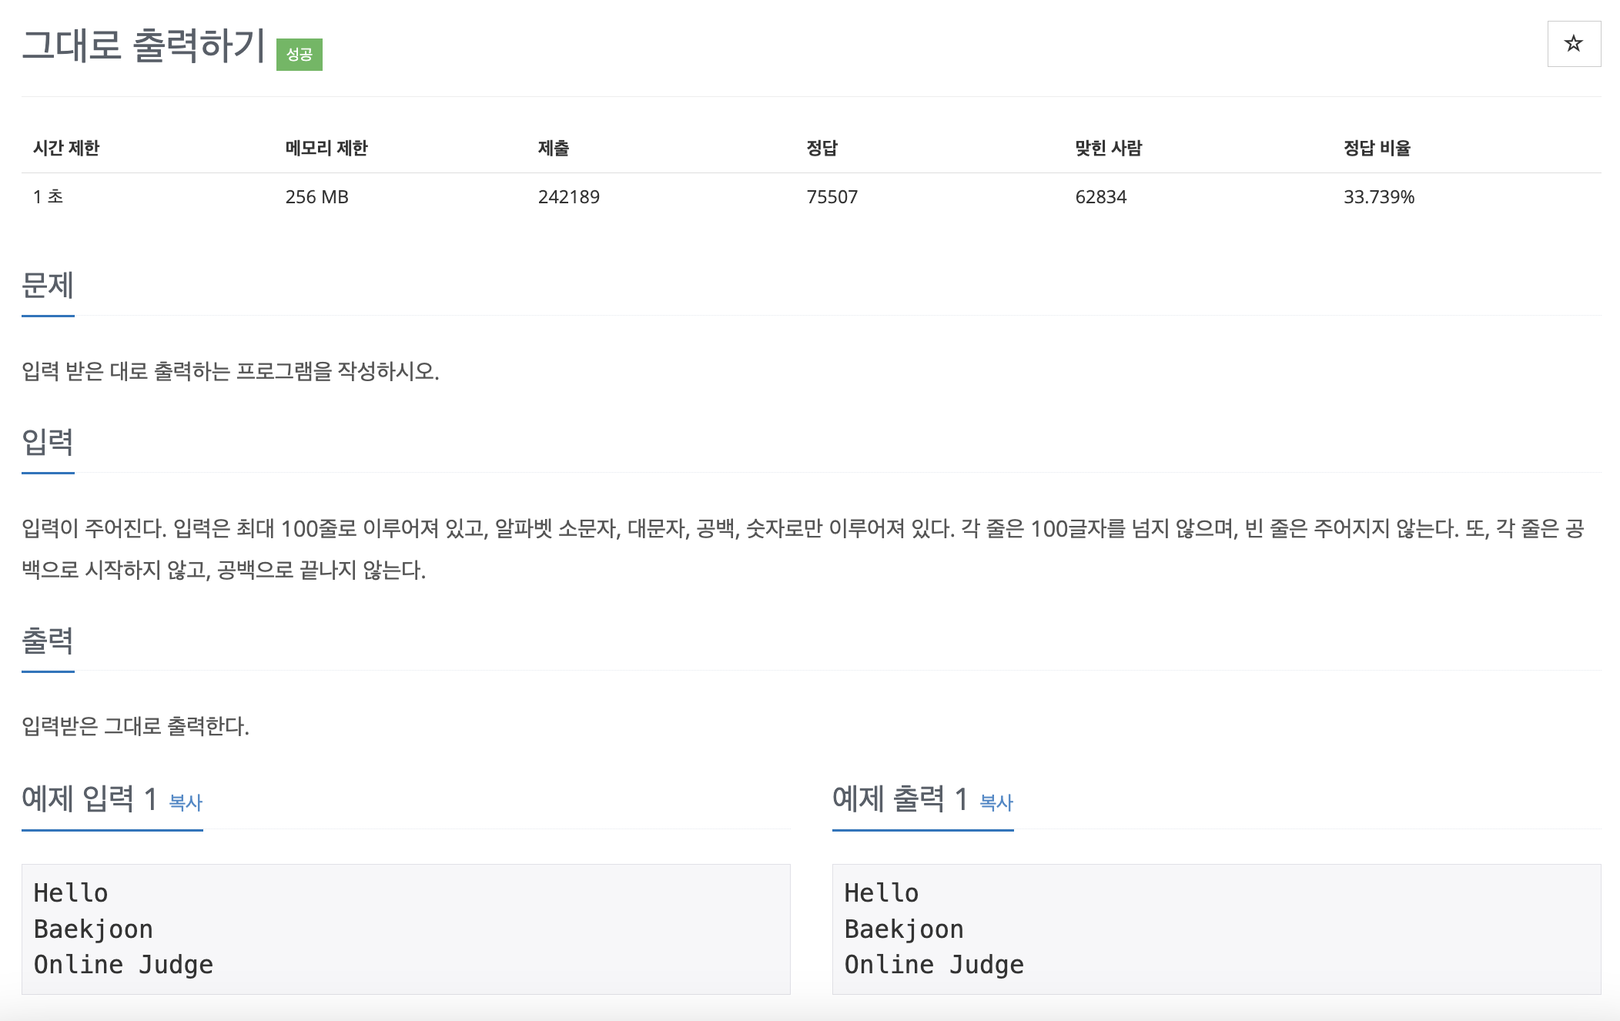This screenshot has height=1021, width=1620.
Task: Click inside the example input code box
Action: (406, 929)
